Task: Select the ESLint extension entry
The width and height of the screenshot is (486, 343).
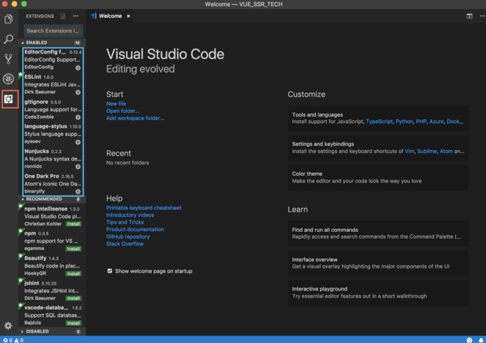Action: (x=52, y=84)
